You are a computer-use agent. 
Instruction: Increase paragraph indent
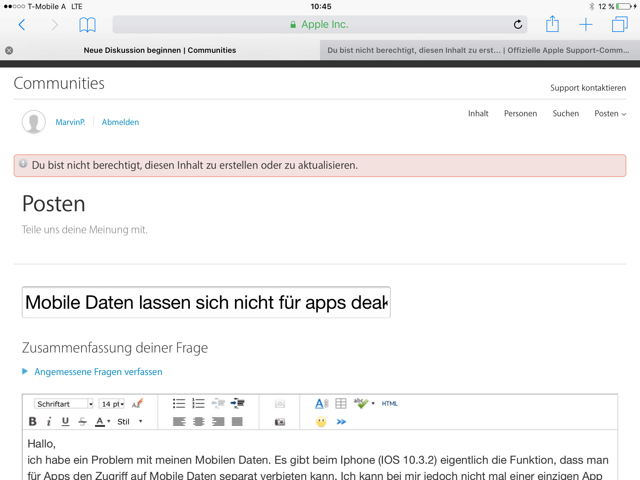(237, 403)
